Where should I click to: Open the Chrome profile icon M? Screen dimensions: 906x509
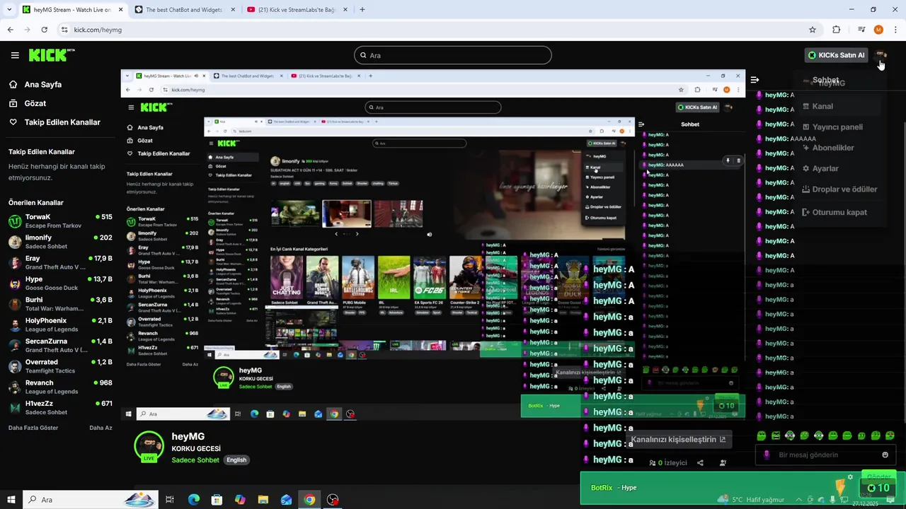tap(878, 30)
